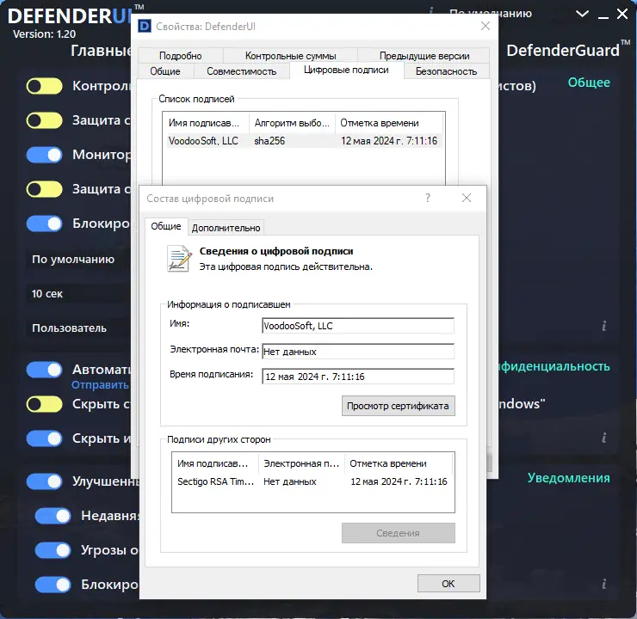Toggle the Угрозы о switch
The image size is (637, 619).
point(53,550)
